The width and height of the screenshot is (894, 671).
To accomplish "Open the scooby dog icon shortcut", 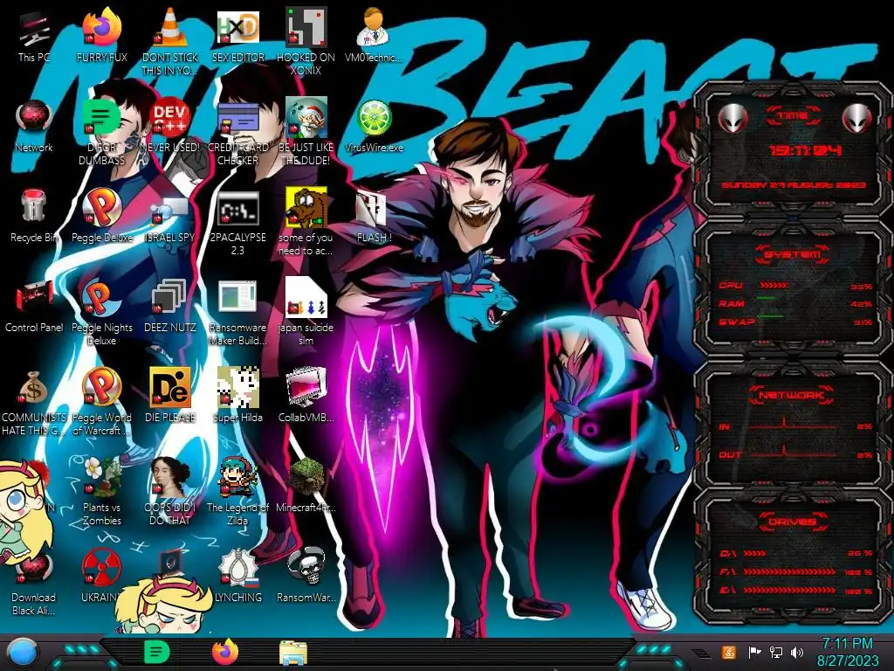I will coord(306,223).
